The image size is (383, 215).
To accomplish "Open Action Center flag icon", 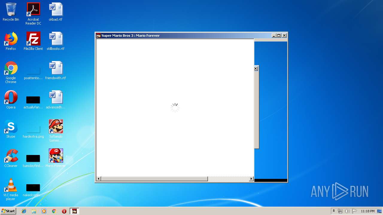I will (354, 211).
